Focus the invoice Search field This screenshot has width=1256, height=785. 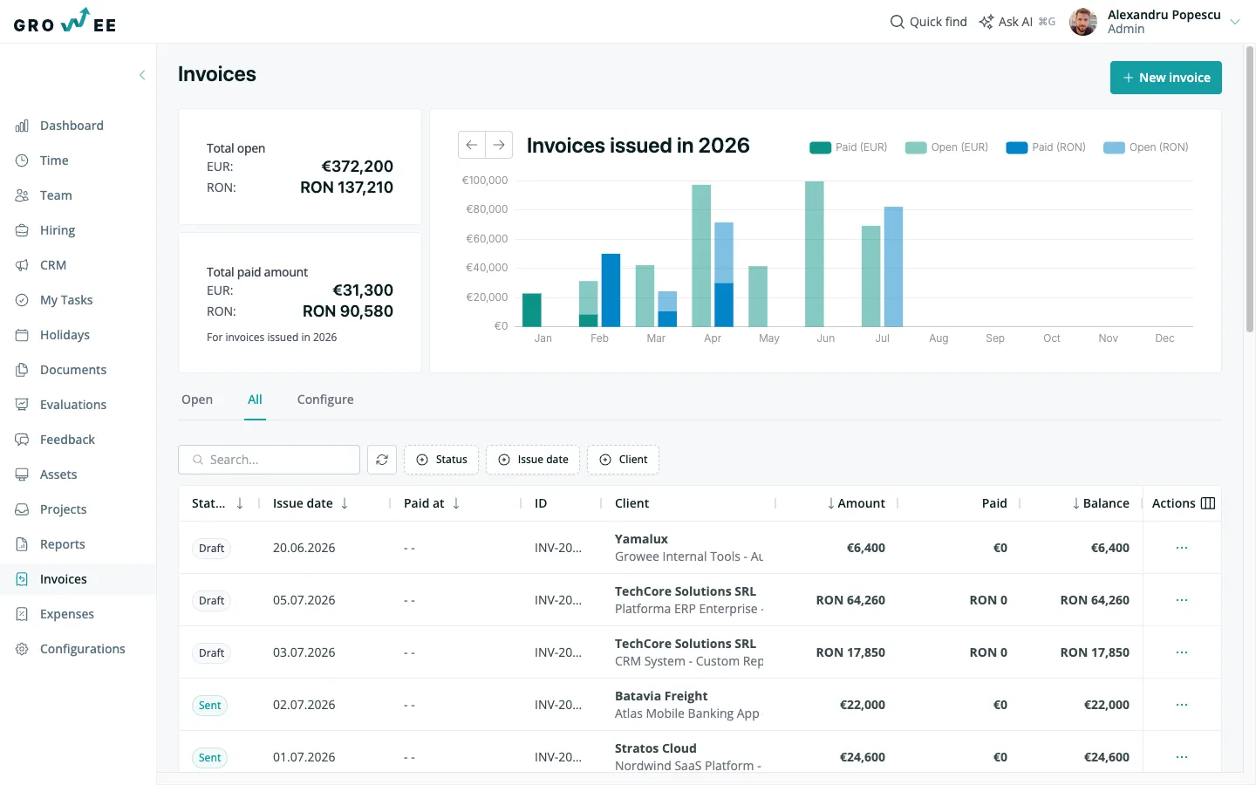point(269,460)
